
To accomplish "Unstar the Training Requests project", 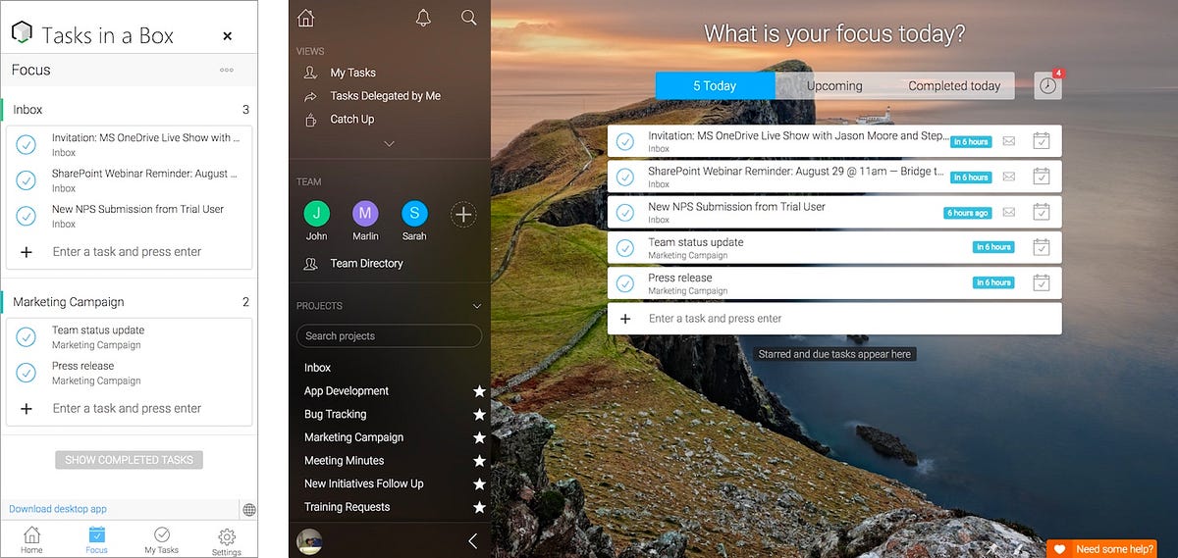I will pyautogui.click(x=479, y=507).
